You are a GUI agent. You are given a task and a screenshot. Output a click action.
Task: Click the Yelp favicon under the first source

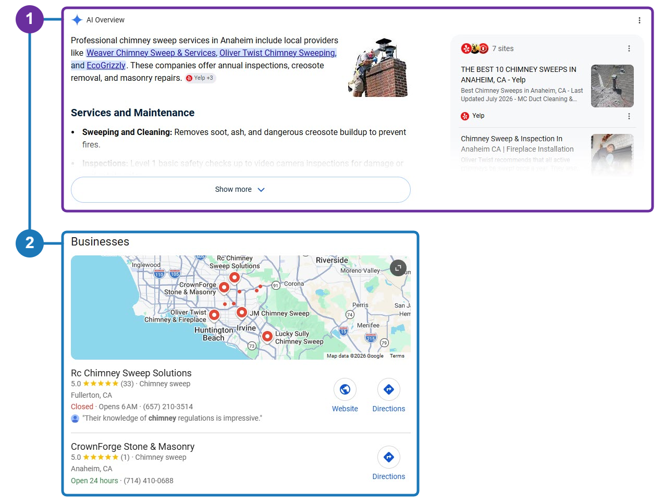point(465,116)
